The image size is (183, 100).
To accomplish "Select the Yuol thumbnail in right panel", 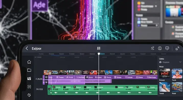I will click(x=177, y=87).
